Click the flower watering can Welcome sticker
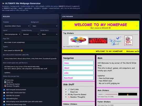 (x=128, y=41)
